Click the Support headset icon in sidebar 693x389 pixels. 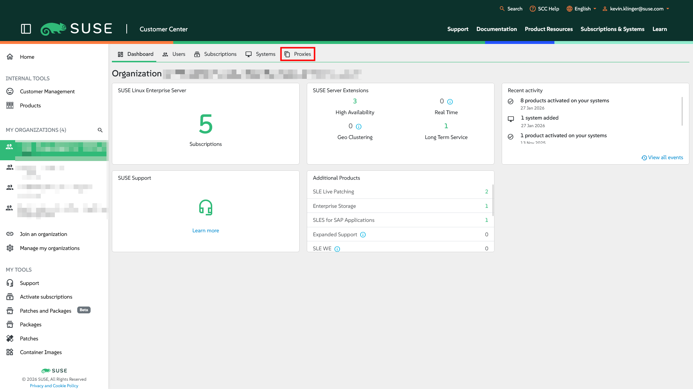coord(10,283)
